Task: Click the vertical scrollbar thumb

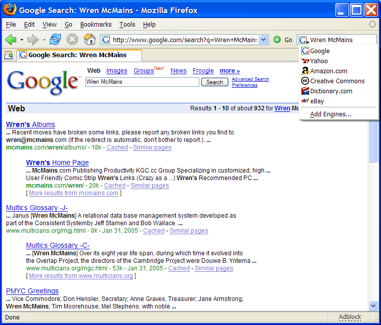Action: 373,141
